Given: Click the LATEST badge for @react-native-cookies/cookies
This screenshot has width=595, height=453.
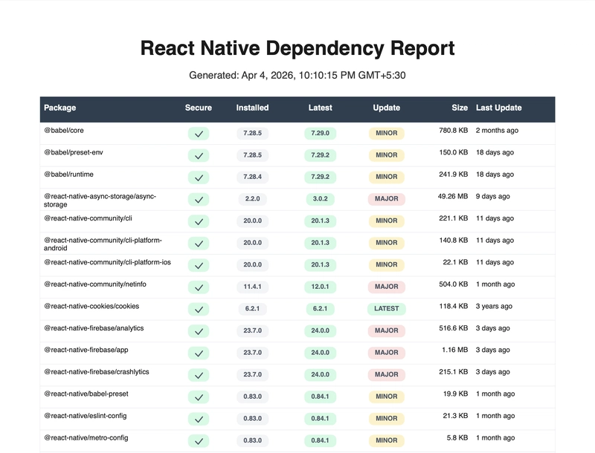Looking at the screenshot, I should pyautogui.click(x=386, y=309).
